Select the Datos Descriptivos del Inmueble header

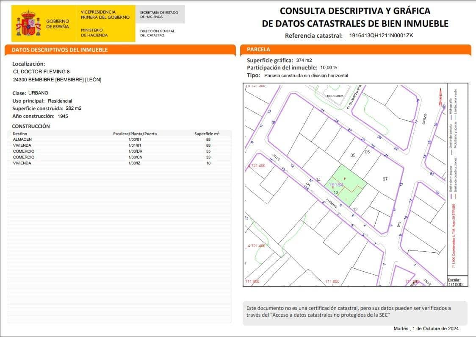pos(60,50)
